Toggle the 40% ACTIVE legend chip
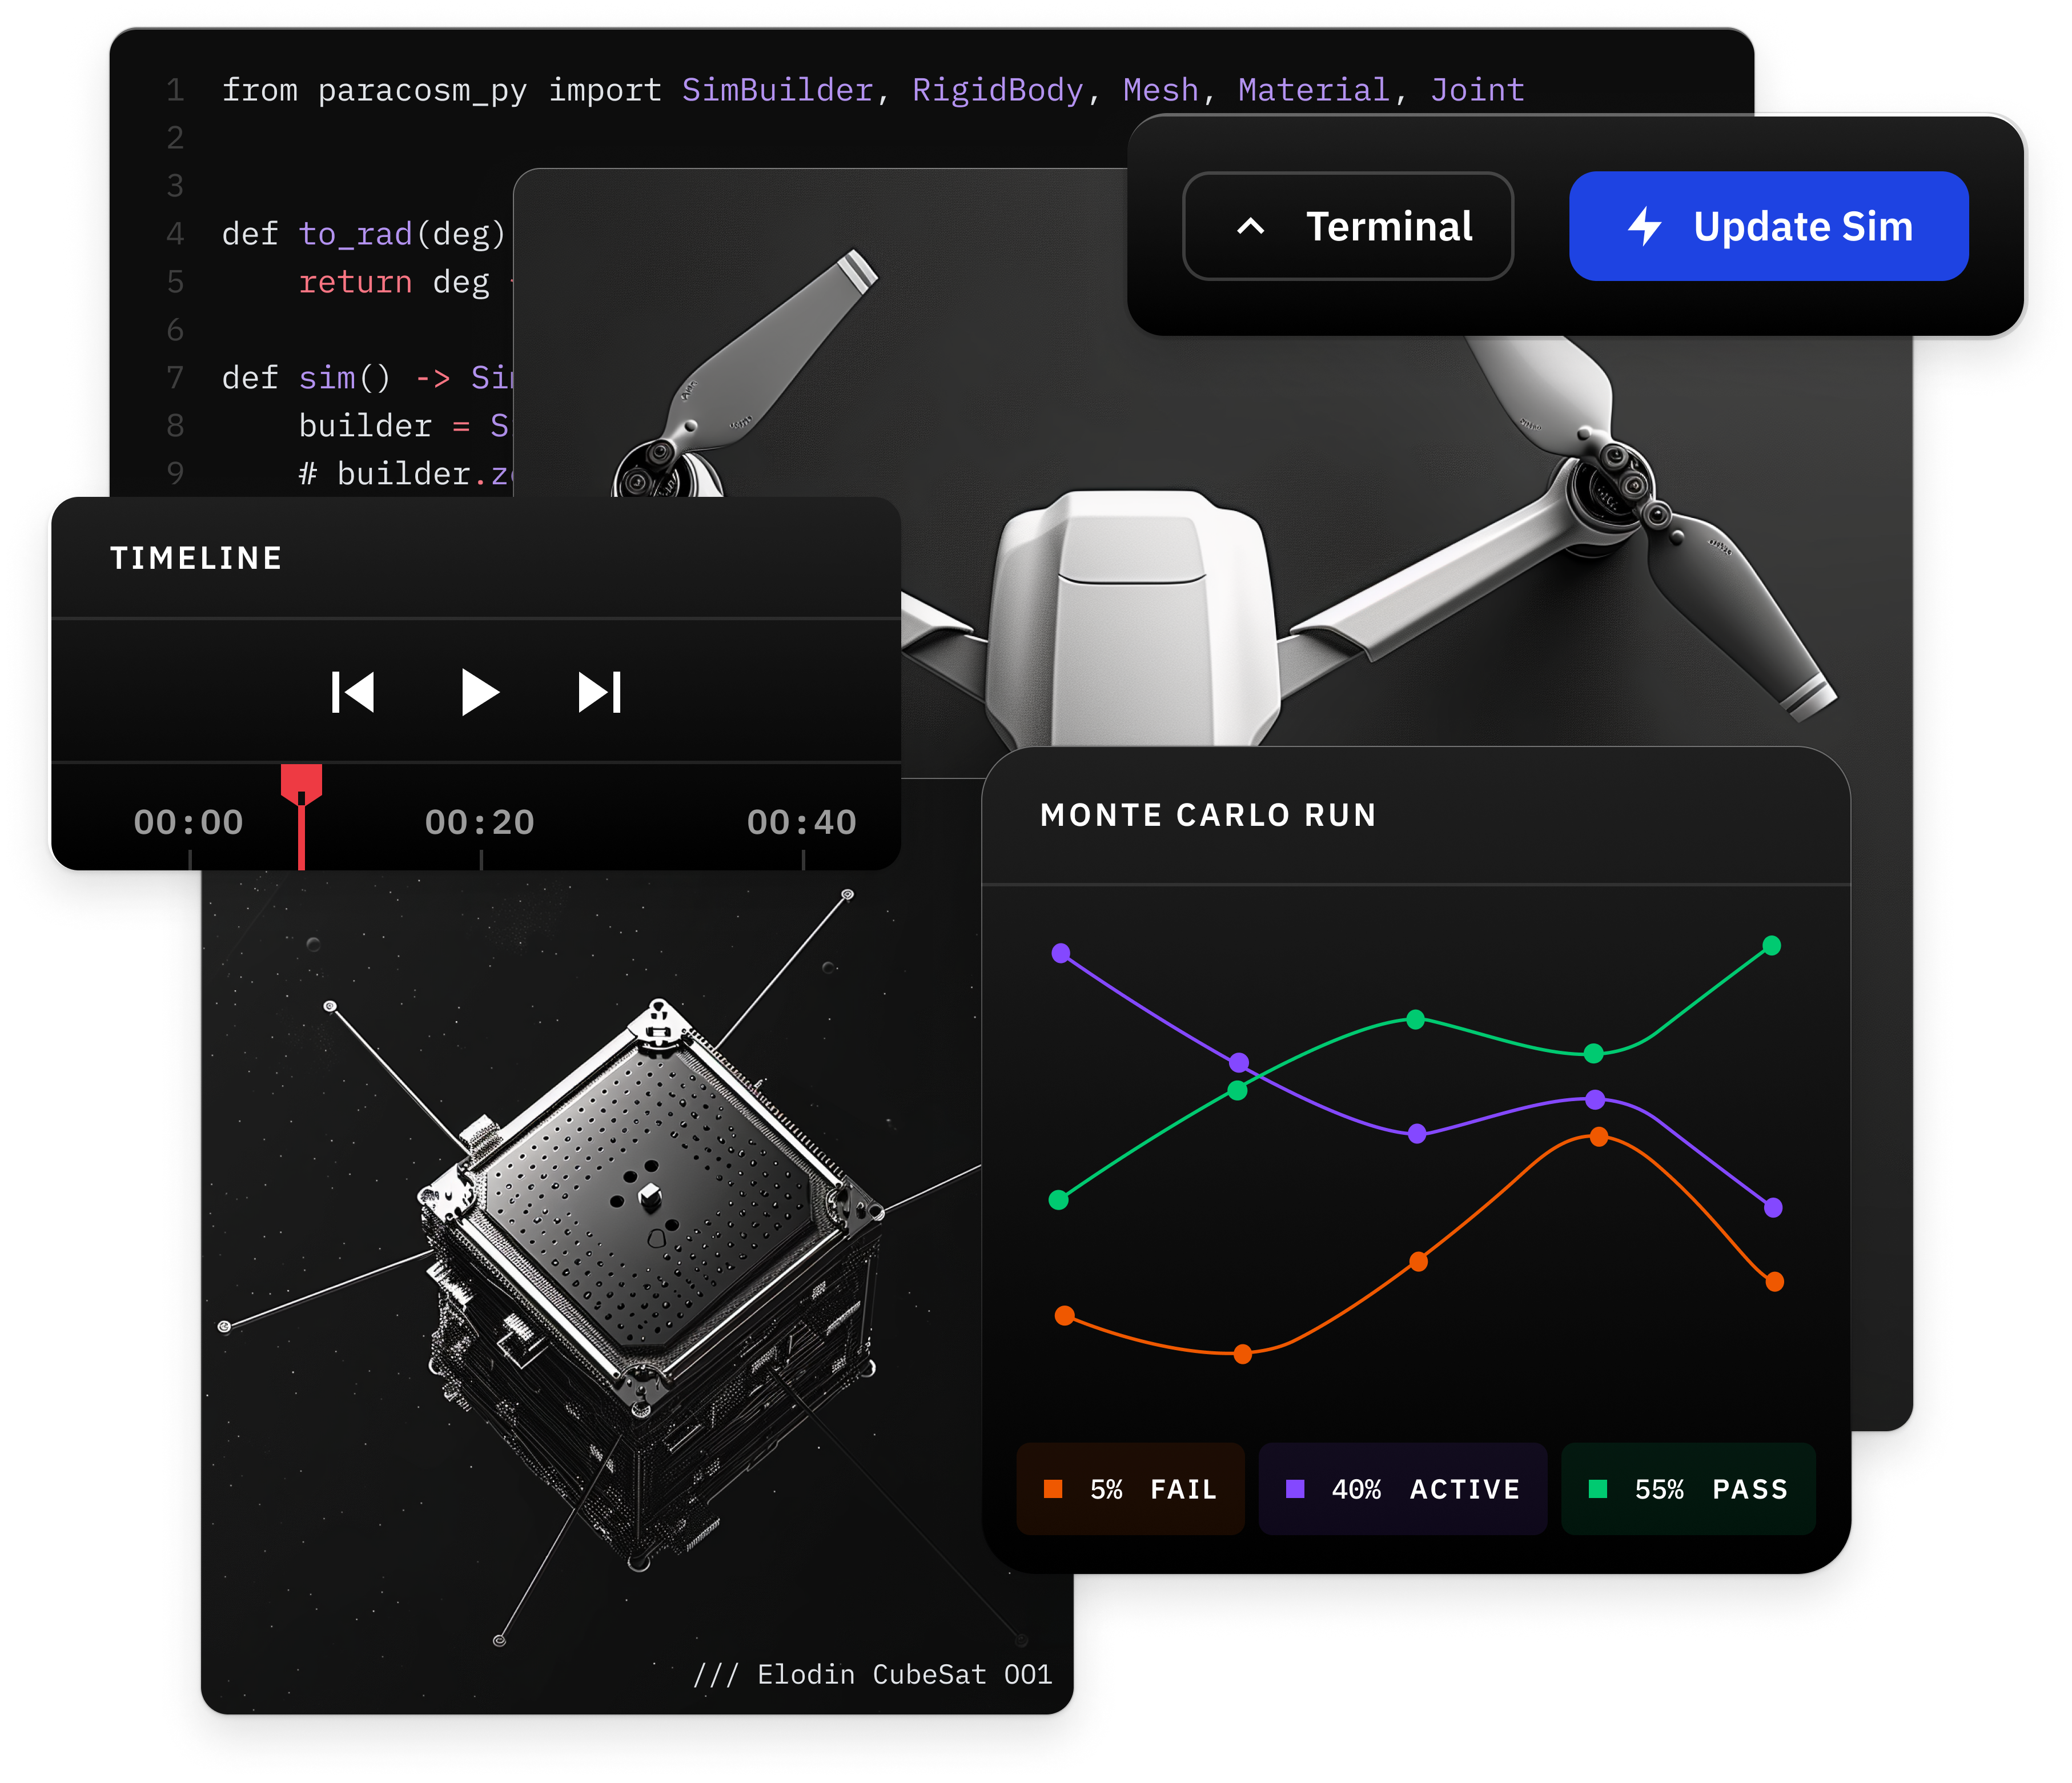This screenshot has width=2072, height=1783. (x=1402, y=1489)
